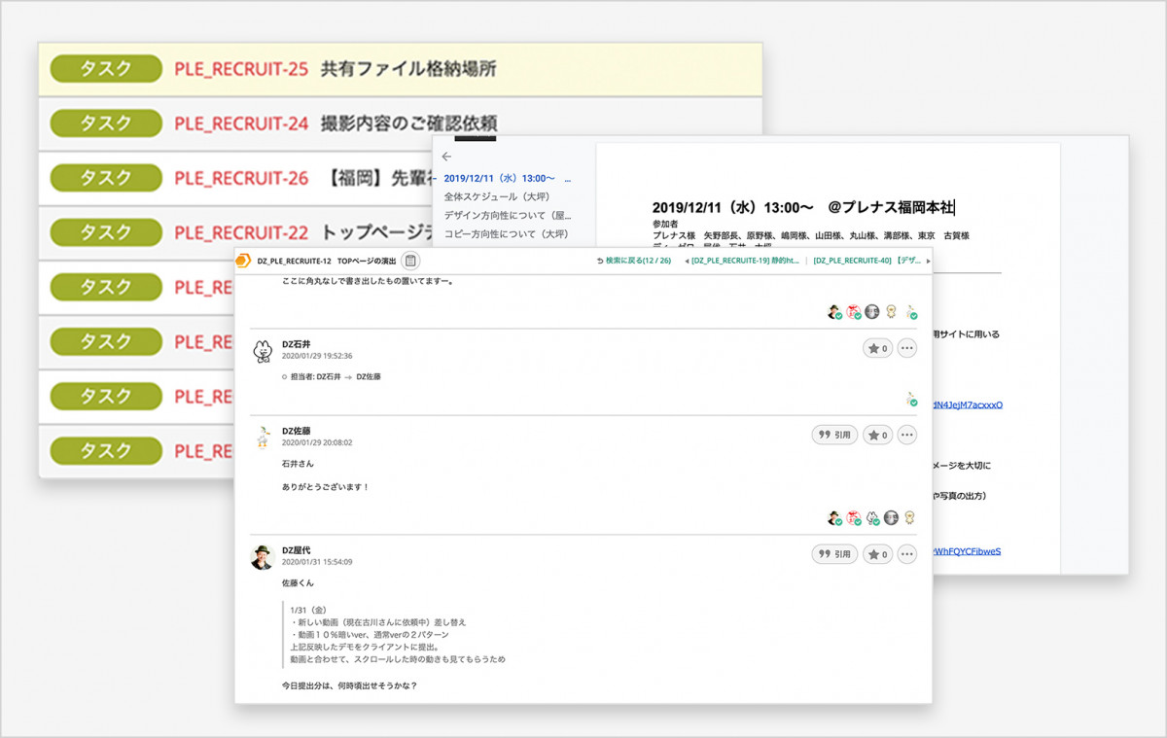Star DZ佐藤's comment
The width and height of the screenshot is (1167, 738).
877,436
